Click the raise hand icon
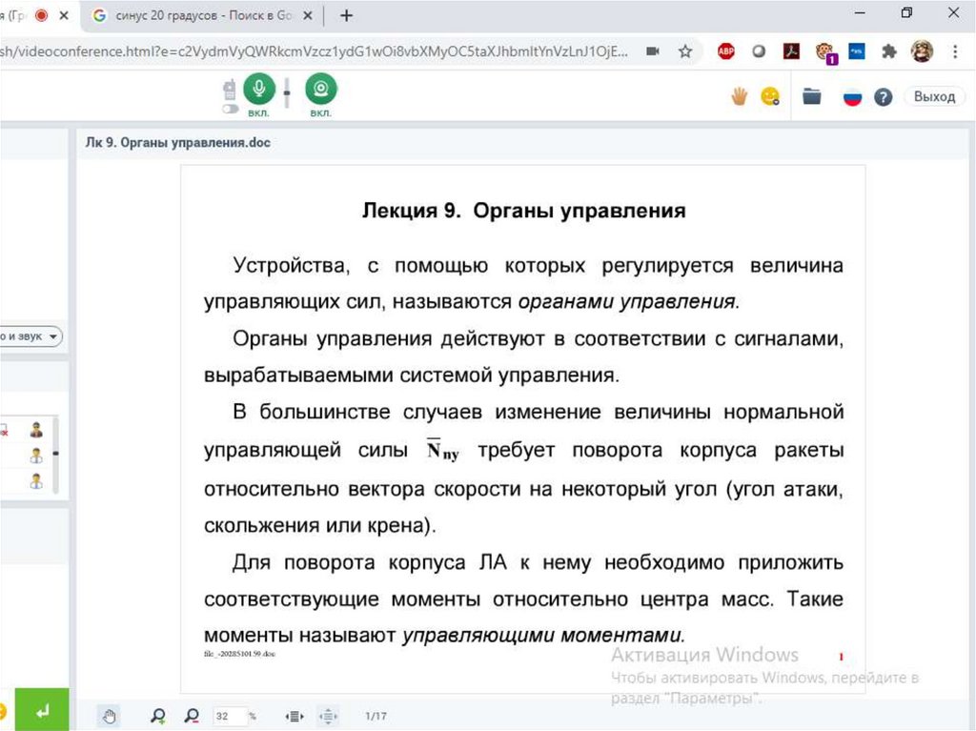Viewport: 976px width, 731px height. [739, 96]
